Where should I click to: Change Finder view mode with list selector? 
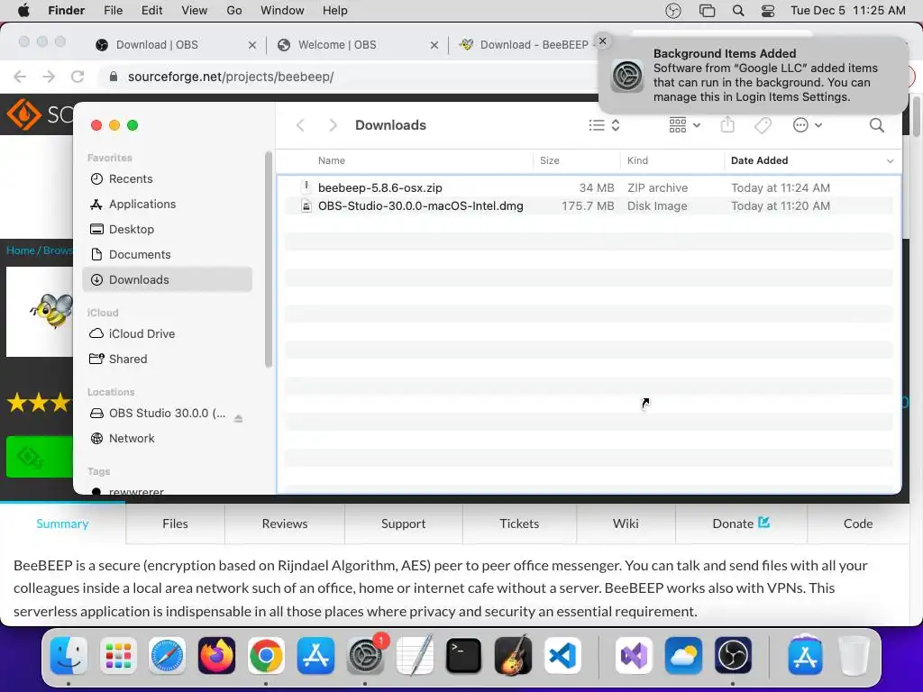604,124
